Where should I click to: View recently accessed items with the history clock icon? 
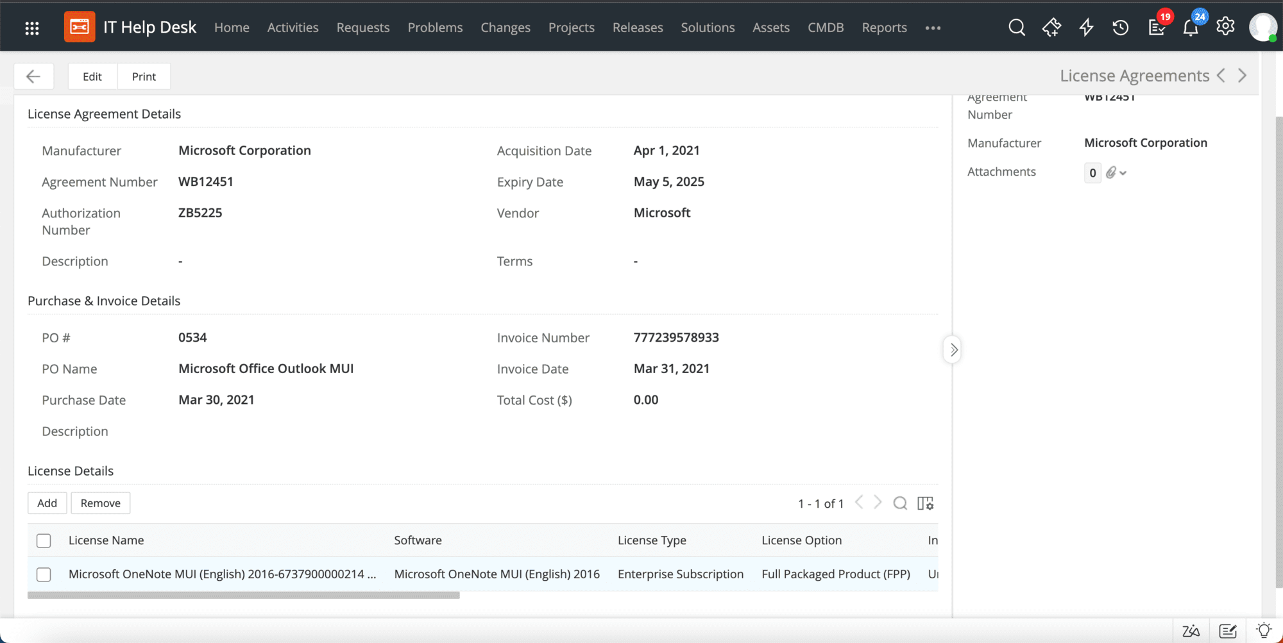[x=1120, y=28]
